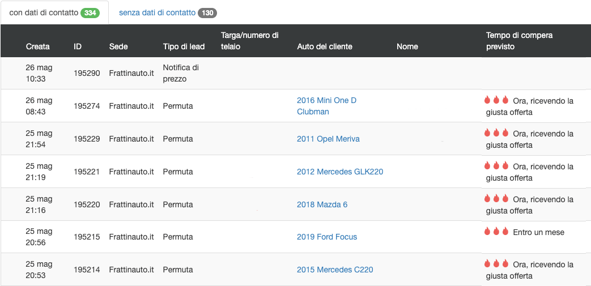Click the 'Tempo di compera previsto' header
This screenshot has height=286, width=591.
(519, 41)
